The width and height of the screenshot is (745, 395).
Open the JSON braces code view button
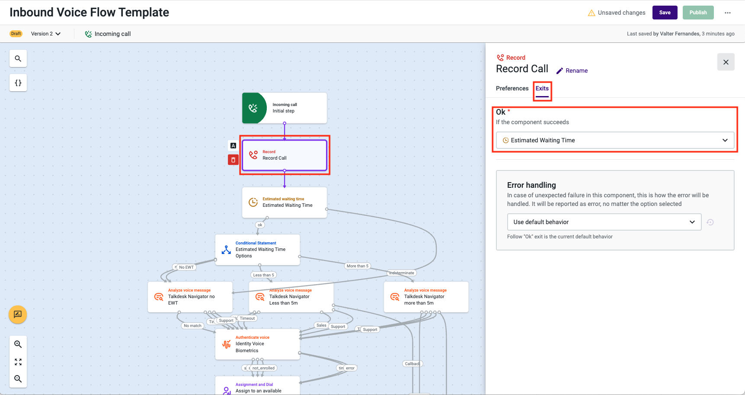[18, 83]
